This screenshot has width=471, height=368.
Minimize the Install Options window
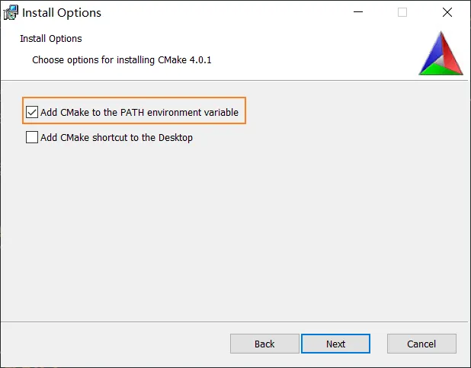click(x=357, y=12)
